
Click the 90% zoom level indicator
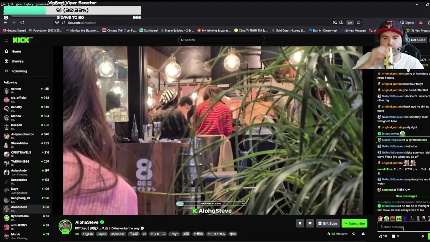tap(350, 23)
